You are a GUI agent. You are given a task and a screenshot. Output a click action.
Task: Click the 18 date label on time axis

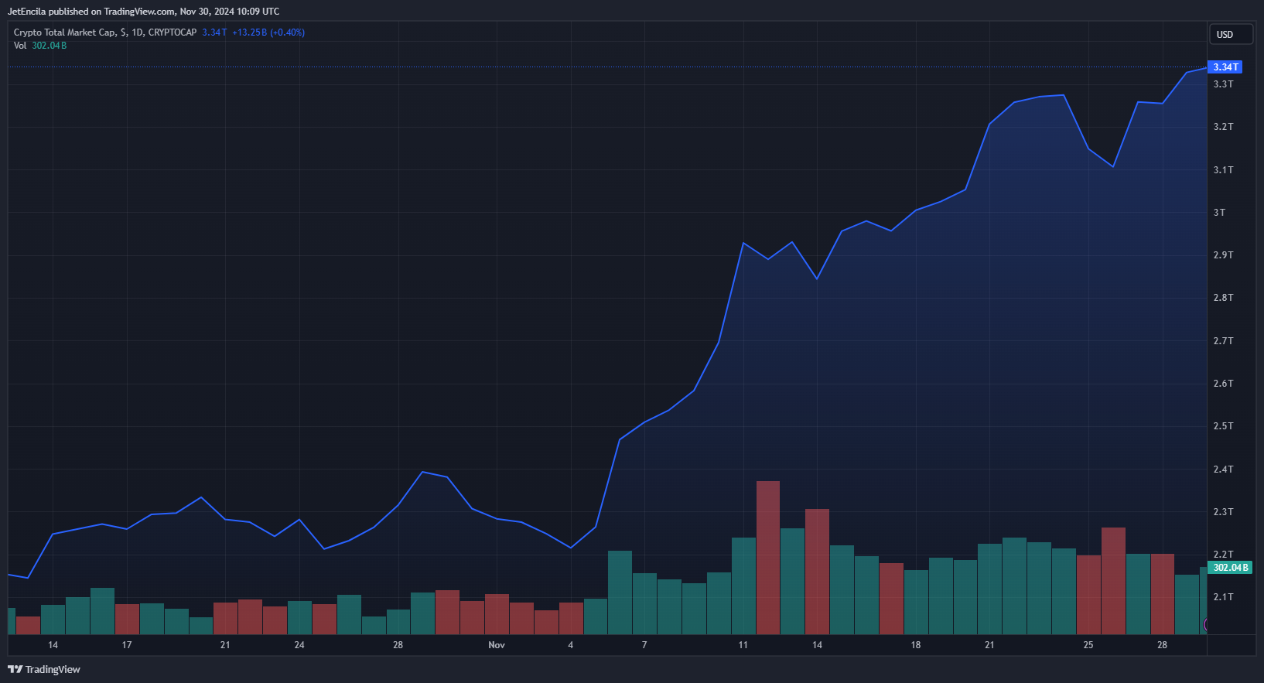pyautogui.click(x=916, y=645)
